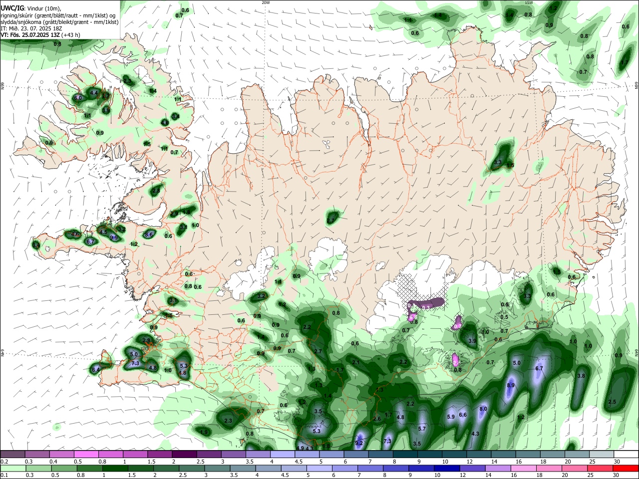Click the 3.8 value off the southeast coast
The width and height of the screenshot is (639, 479).
pyautogui.click(x=581, y=376)
